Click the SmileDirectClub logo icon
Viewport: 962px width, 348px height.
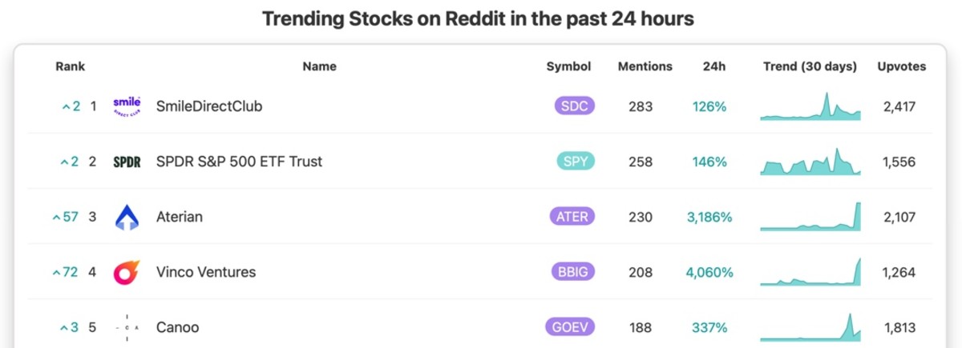[127, 106]
